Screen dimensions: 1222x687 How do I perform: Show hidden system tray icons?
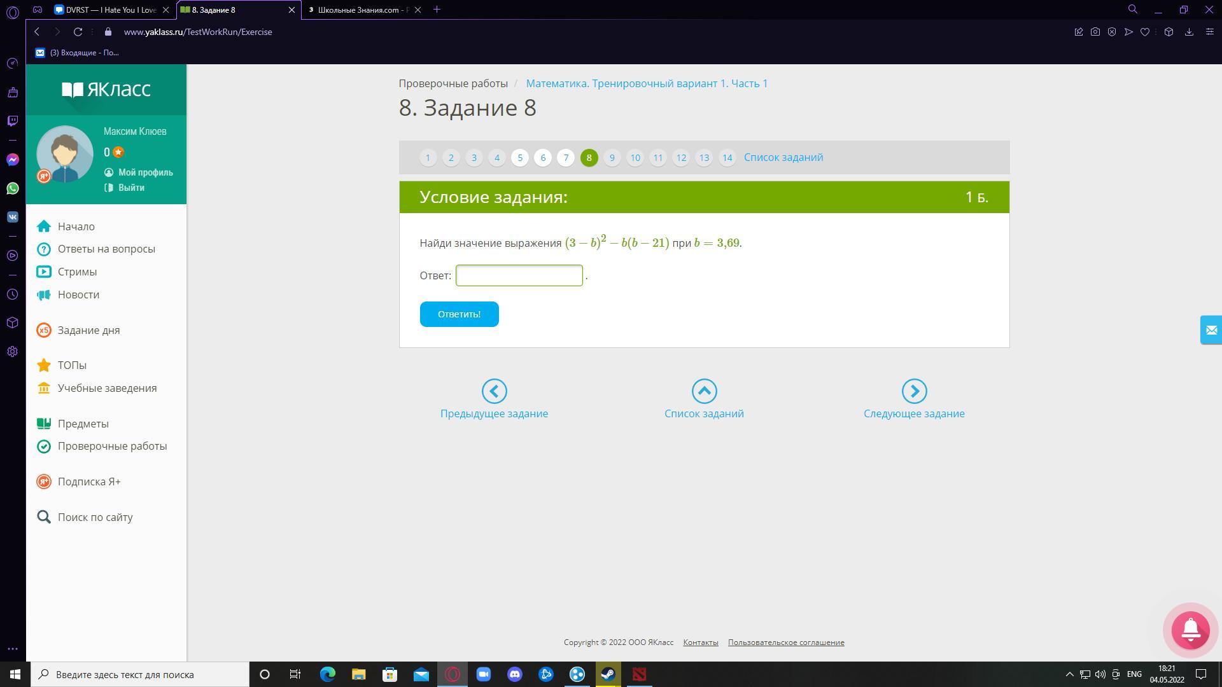point(1069,674)
